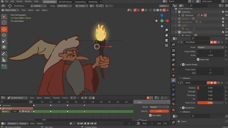Open the Keying popover

(24, 123)
